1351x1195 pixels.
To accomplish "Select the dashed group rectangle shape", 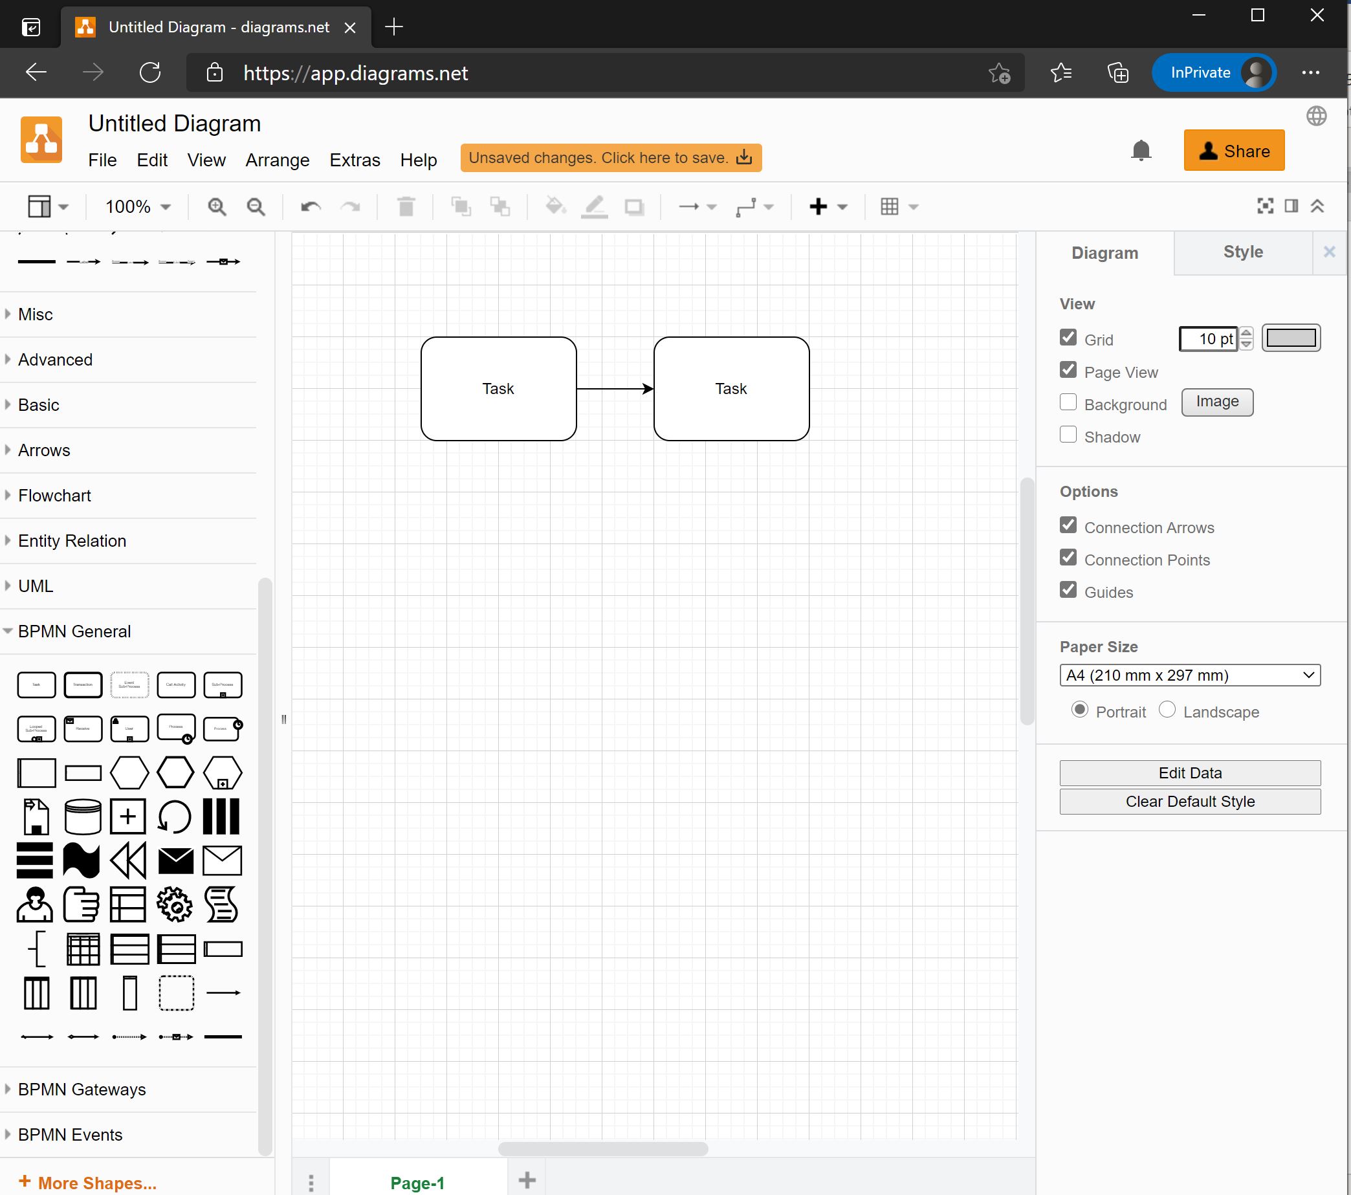I will [x=177, y=992].
